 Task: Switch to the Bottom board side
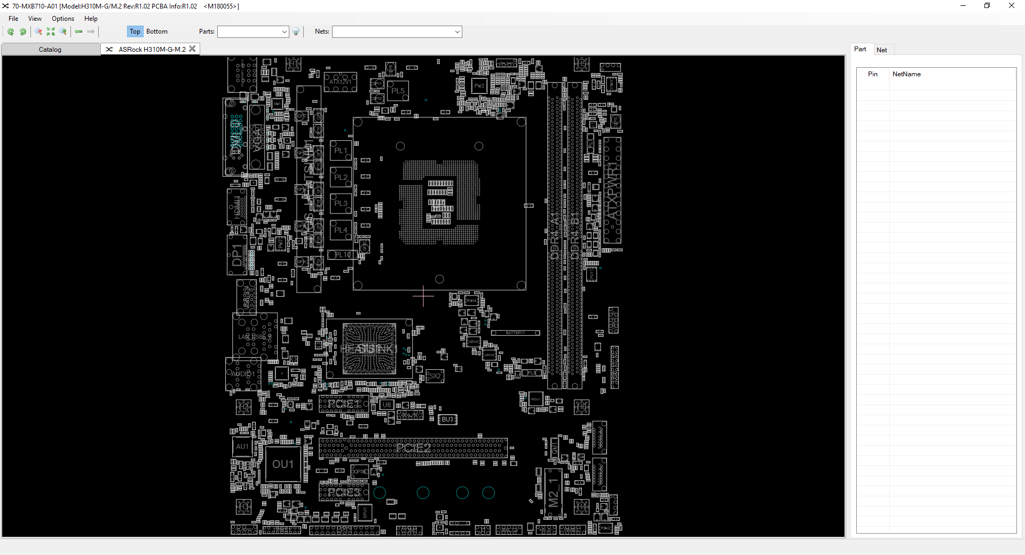[x=157, y=31]
